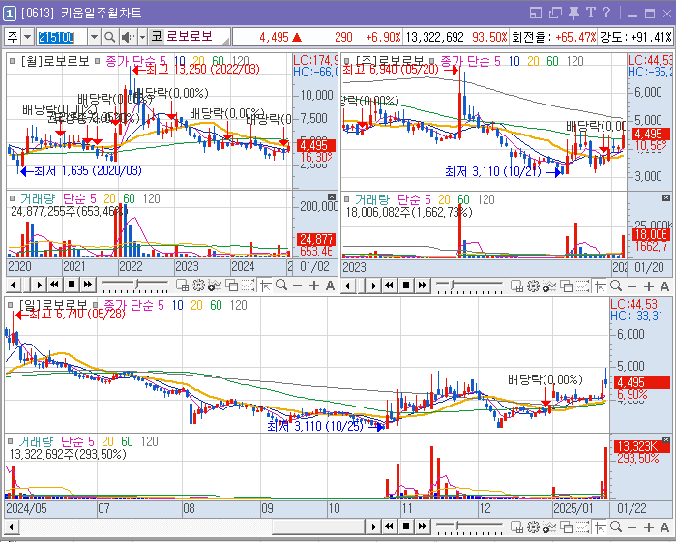Screen dimensions: 676x542
Task: Stop playback in weekly chart toolbar
Action: [406, 286]
